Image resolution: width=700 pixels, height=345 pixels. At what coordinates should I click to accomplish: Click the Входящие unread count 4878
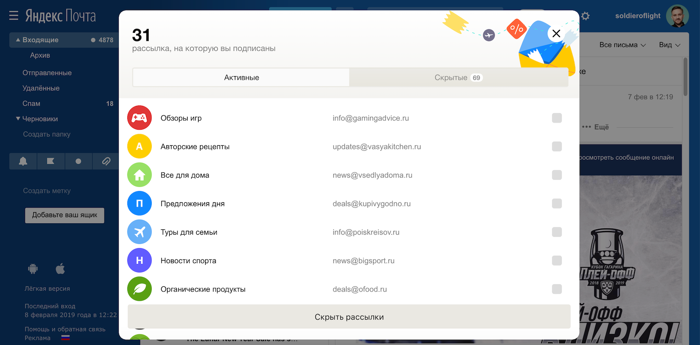point(106,40)
